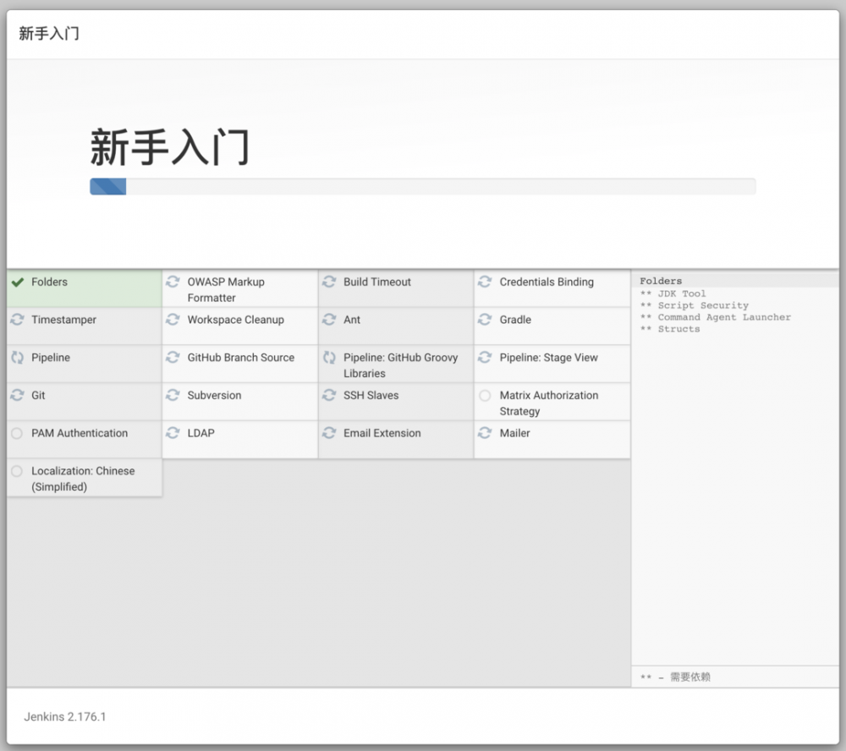Click the green checkmark next to Folders
The height and width of the screenshot is (751, 846).
[x=17, y=282]
